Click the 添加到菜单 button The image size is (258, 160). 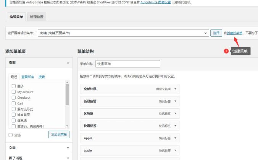[59, 134]
